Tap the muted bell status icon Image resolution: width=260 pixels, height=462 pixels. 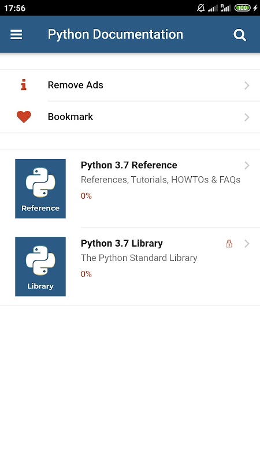click(x=201, y=8)
